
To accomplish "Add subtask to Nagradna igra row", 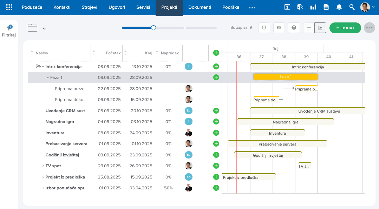I will pyautogui.click(x=216, y=122).
